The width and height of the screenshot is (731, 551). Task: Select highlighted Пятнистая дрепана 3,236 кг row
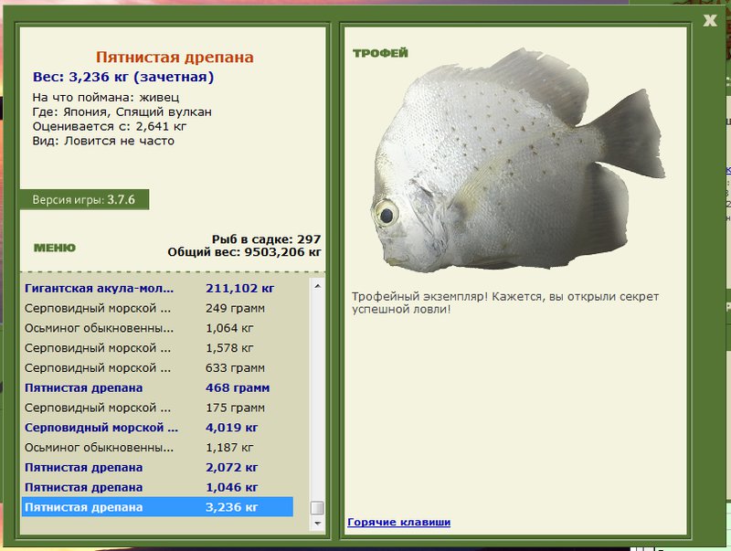point(157,507)
